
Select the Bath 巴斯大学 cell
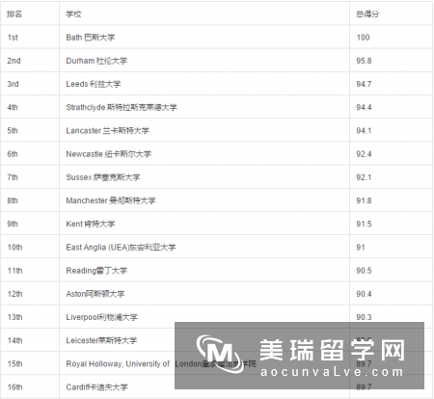pyautogui.click(x=204, y=37)
